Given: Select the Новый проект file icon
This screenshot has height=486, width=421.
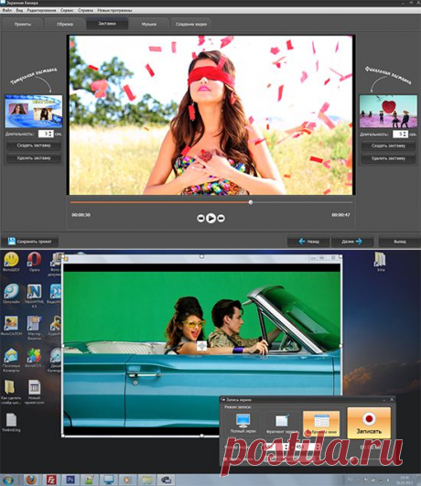Looking at the screenshot, I should coord(34,393).
